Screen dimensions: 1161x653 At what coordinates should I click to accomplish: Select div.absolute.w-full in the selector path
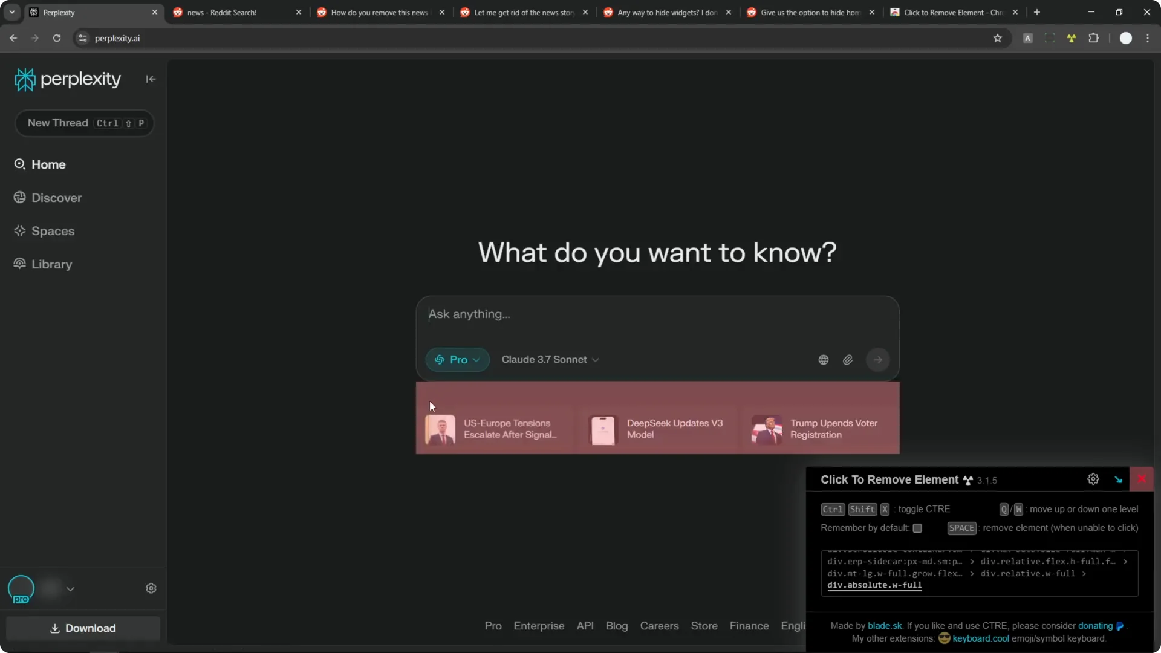(x=874, y=585)
